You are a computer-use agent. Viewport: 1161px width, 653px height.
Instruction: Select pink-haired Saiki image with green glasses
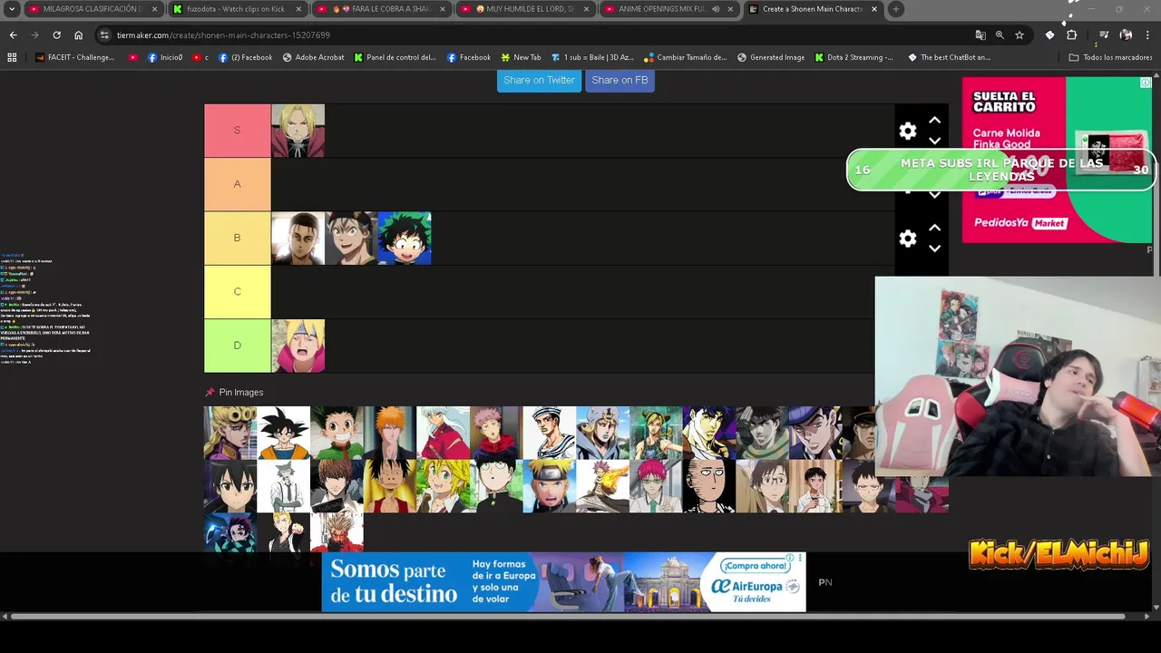pos(656,486)
